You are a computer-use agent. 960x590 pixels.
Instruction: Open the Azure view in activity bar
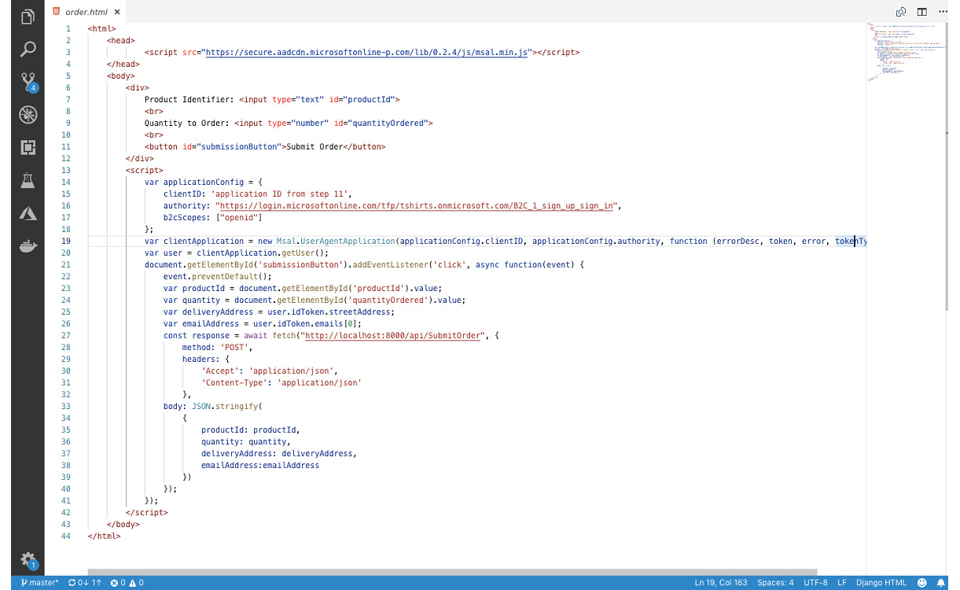(x=28, y=213)
